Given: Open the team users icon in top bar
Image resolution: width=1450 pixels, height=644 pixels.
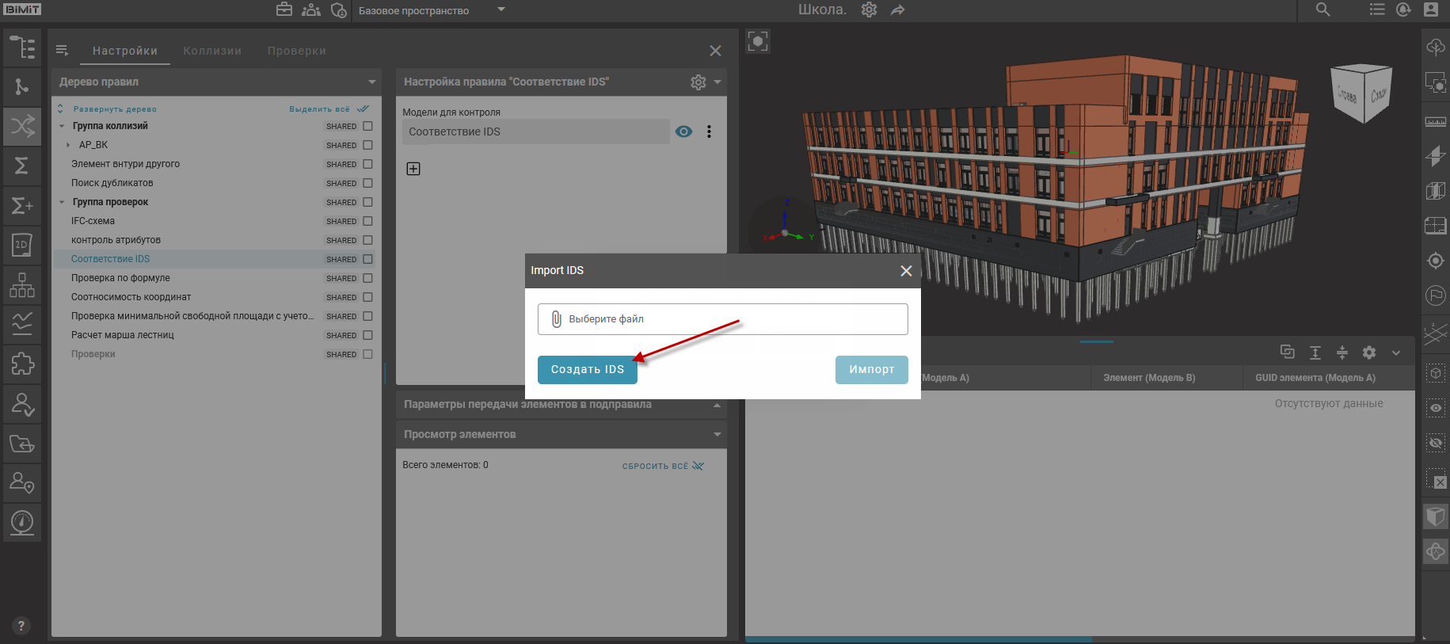Looking at the screenshot, I should click(x=311, y=10).
